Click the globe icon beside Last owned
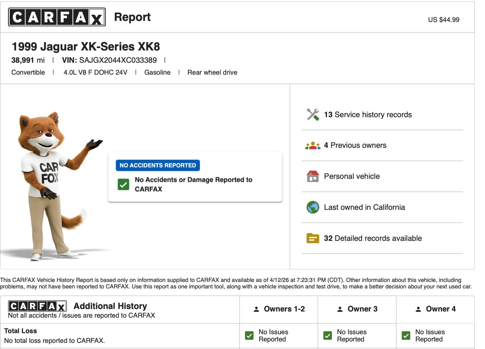 [x=313, y=207]
